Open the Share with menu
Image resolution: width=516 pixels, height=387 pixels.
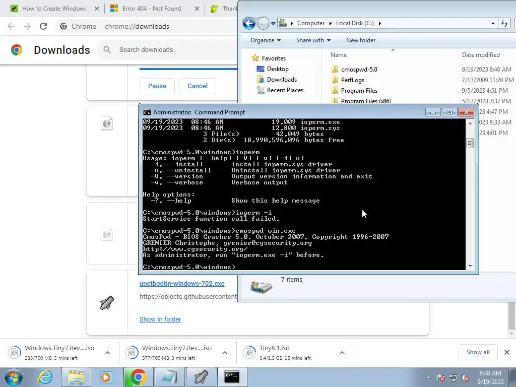coord(313,40)
